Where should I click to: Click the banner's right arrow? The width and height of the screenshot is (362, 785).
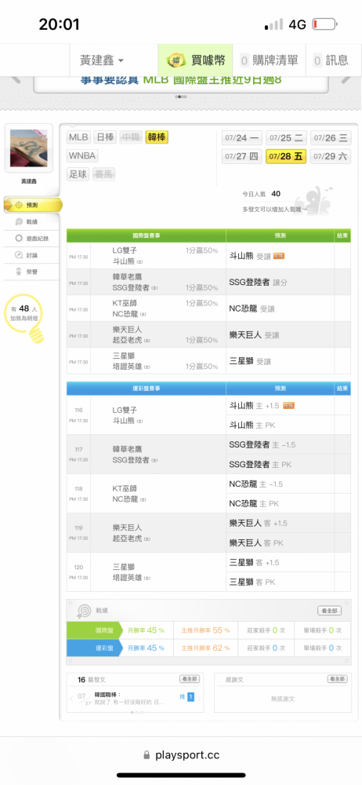[346, 78]
